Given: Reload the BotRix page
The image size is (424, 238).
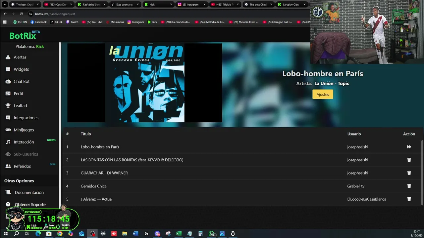Looking at the screenshot, I should tap(21, 14).
